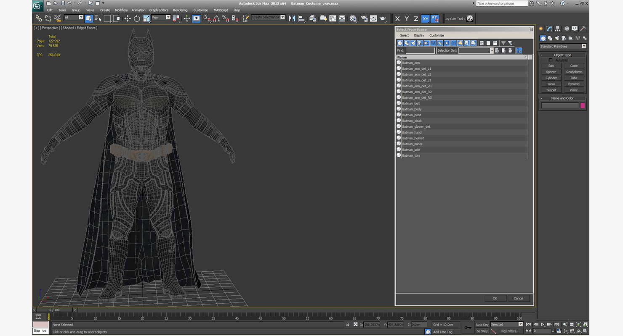623x336 pixels.
Task: Toggle the Spinner Snap icon
Action: tap(235, 18)
